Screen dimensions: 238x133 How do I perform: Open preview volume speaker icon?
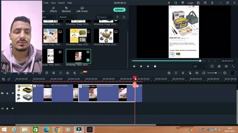click(x=226, y=66)
